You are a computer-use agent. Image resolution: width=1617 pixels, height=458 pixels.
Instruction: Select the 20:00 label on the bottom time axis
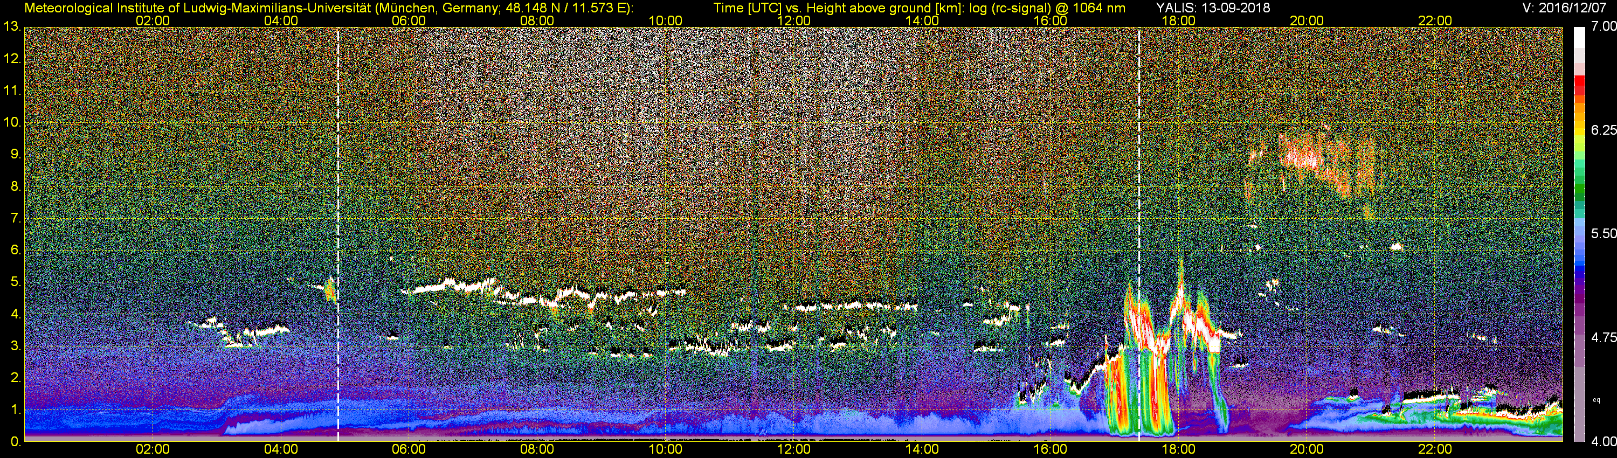(1307, 450)
